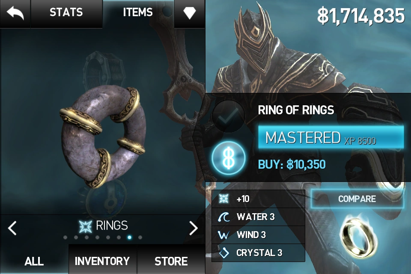Switch to the ITEMS tab
Screen dimensions: 411x274
pyautogui.click(x=138, y=12)
